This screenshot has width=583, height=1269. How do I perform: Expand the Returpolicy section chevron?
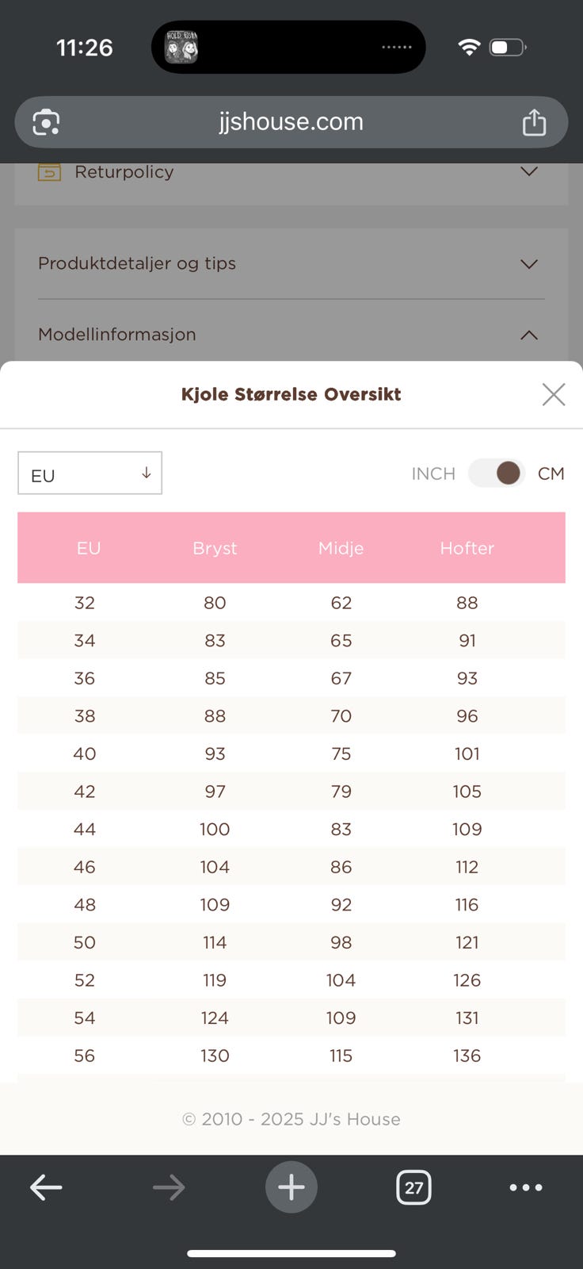coord(528,171)
